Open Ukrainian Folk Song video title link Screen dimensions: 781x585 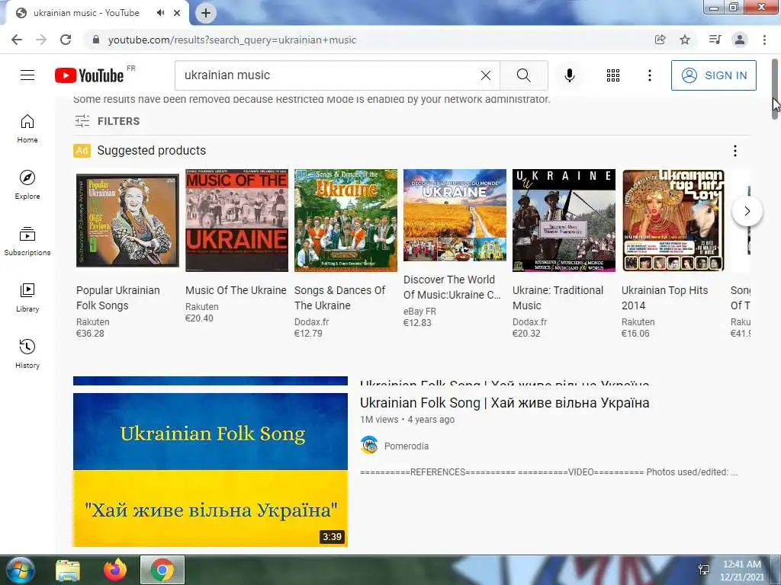click(505, 402)
